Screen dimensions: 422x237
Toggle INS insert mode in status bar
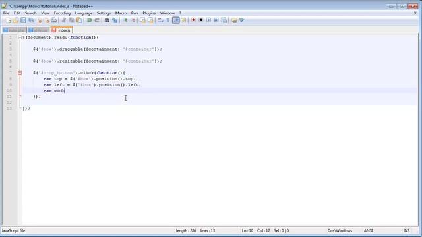[406, 231]
